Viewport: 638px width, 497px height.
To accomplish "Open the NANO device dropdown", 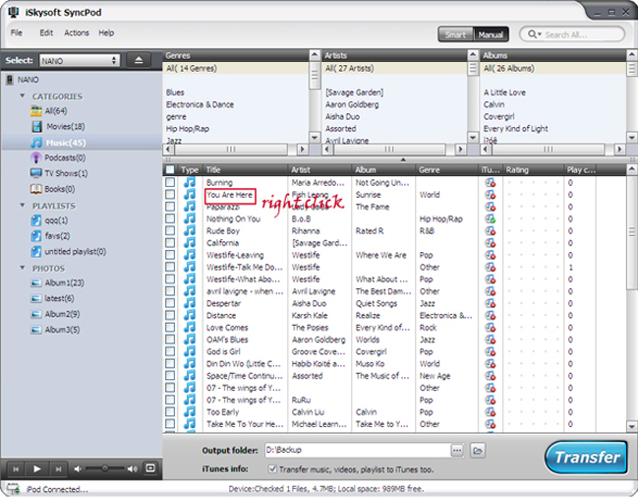I will pyautogui.click(x=79, y=60).
